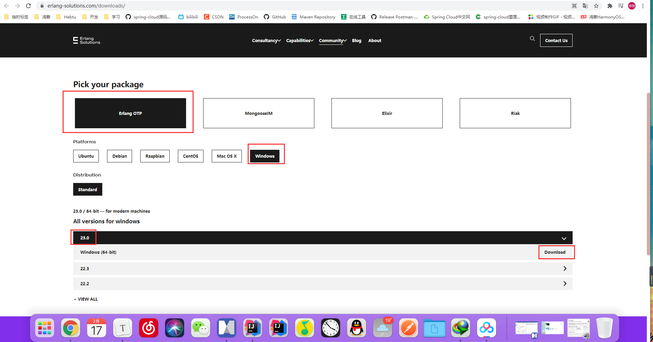This screenshot has height=342, width=653.
Task: Open Baidu Netdisk from the dock
Action: tap(486, 328)
